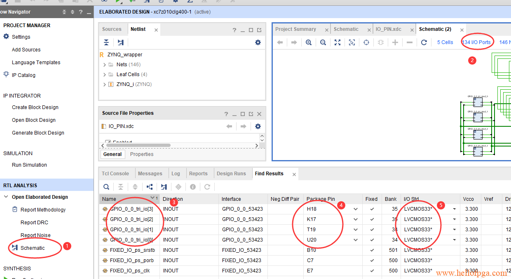Regenerate the schematic with the refresh icon

point(424,42)
